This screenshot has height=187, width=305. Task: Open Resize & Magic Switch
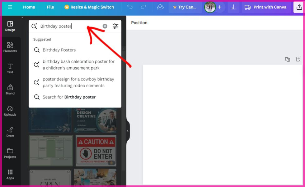[x=89, y=7]
